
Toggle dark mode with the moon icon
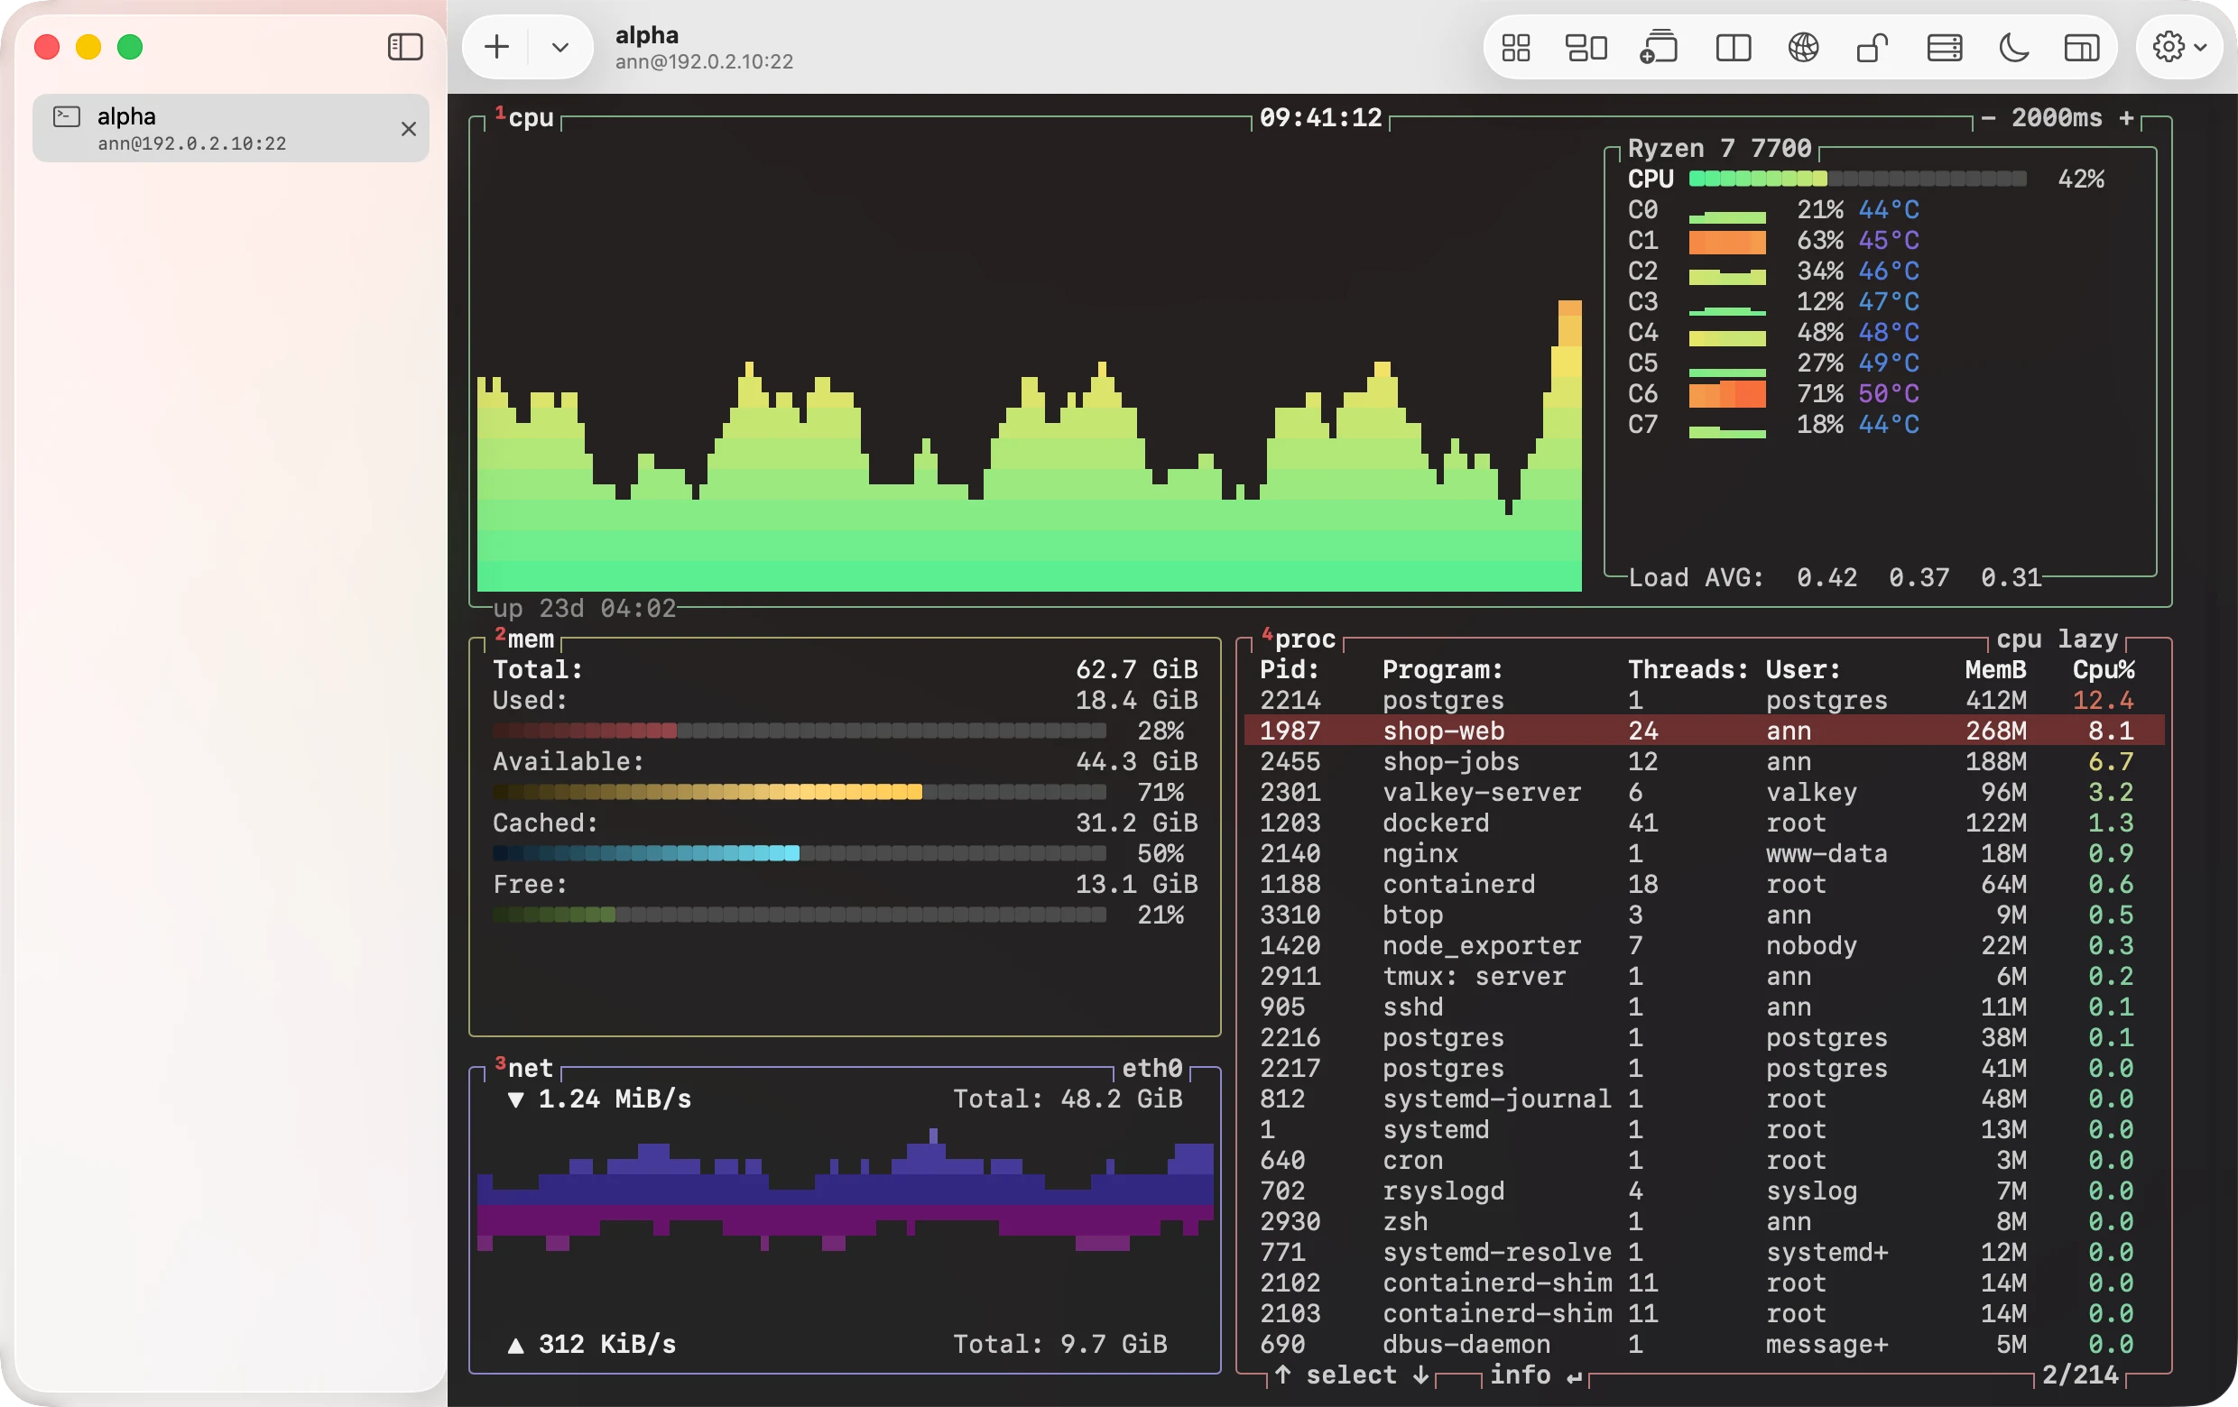pos(2013,48)
